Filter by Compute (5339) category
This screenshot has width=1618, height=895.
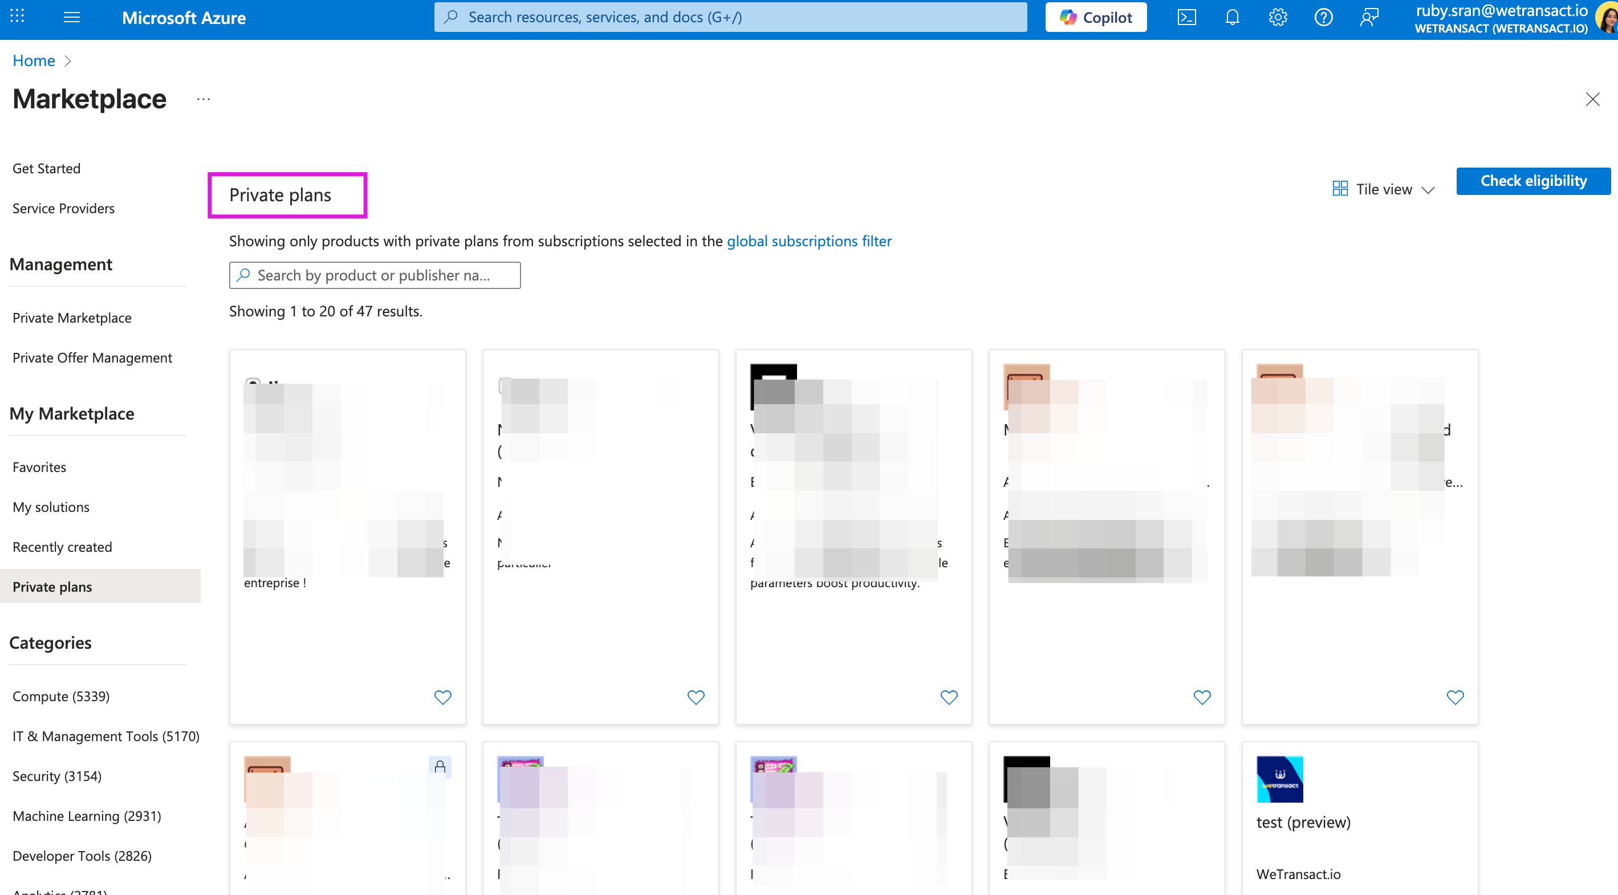coord(61,696)
